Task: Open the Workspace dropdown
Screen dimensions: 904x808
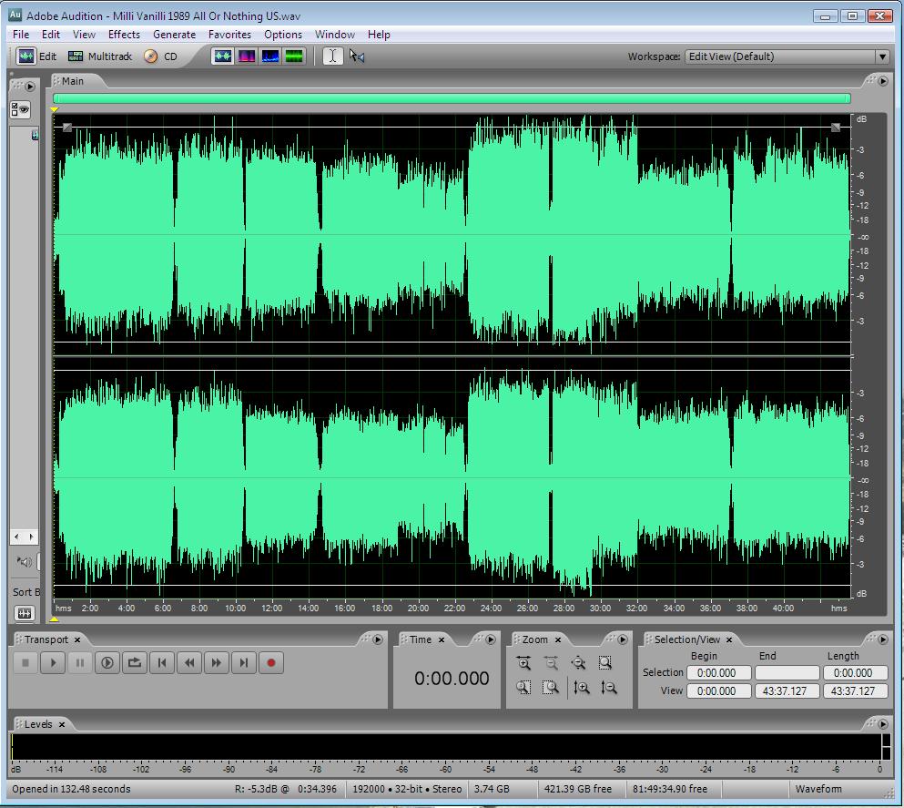Action: pos(881,56)
